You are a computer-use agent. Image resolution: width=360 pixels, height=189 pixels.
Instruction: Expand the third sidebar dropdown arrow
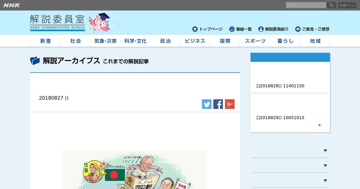pyautogui.click(x=325, y=181)
